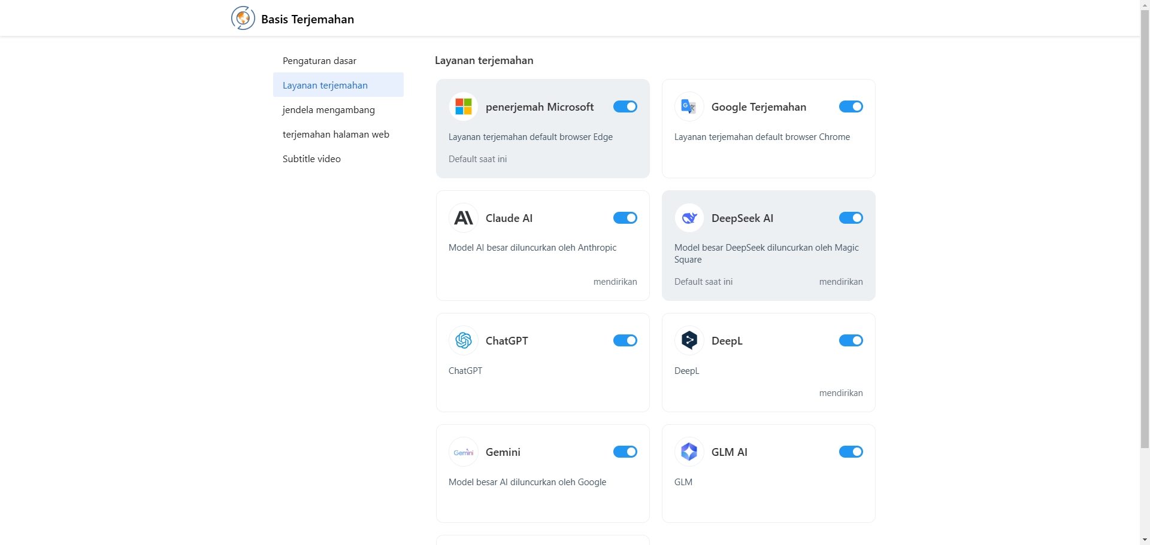Viewport: 1150px width, 545px height.
Task: Disable the DeepSeek AI switch
Action: coord(851,218)
